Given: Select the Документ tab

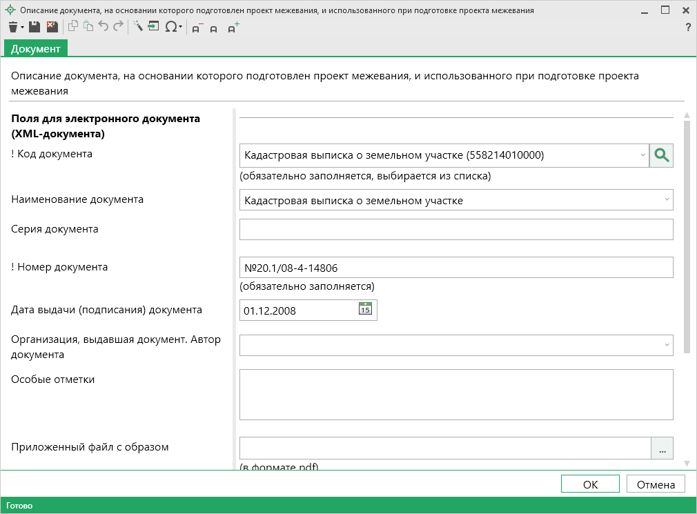Looking at the screenshot, I should tap(36, 48).
